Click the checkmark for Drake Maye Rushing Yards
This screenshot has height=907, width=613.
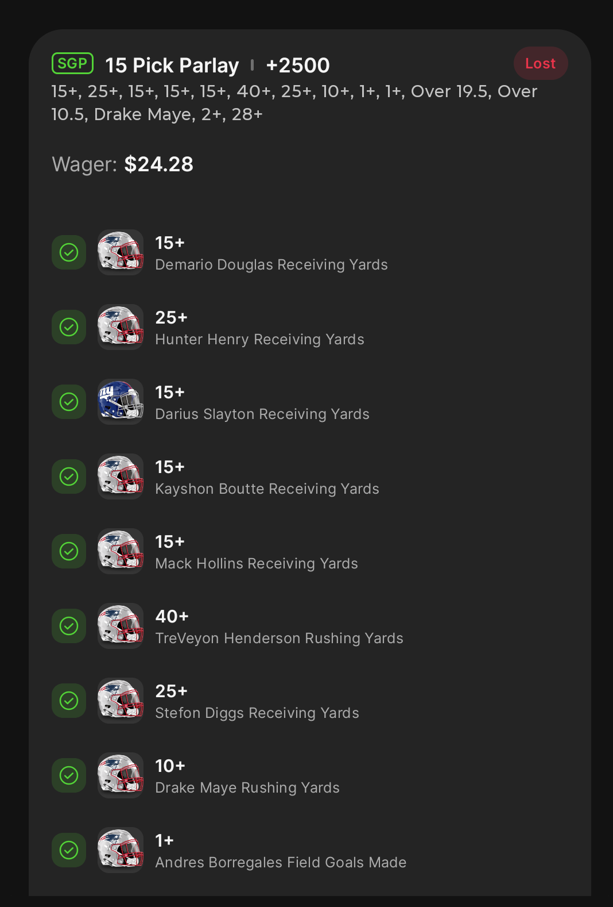pos(69,775)
